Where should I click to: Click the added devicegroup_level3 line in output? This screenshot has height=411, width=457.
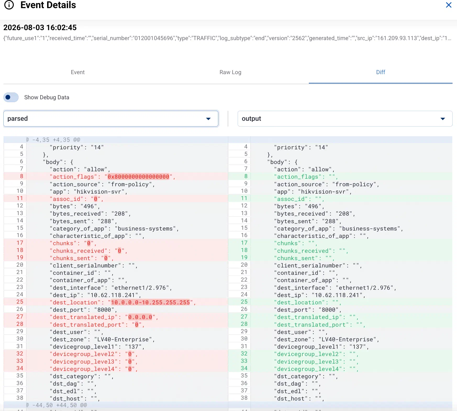click(x=340, y=361)
